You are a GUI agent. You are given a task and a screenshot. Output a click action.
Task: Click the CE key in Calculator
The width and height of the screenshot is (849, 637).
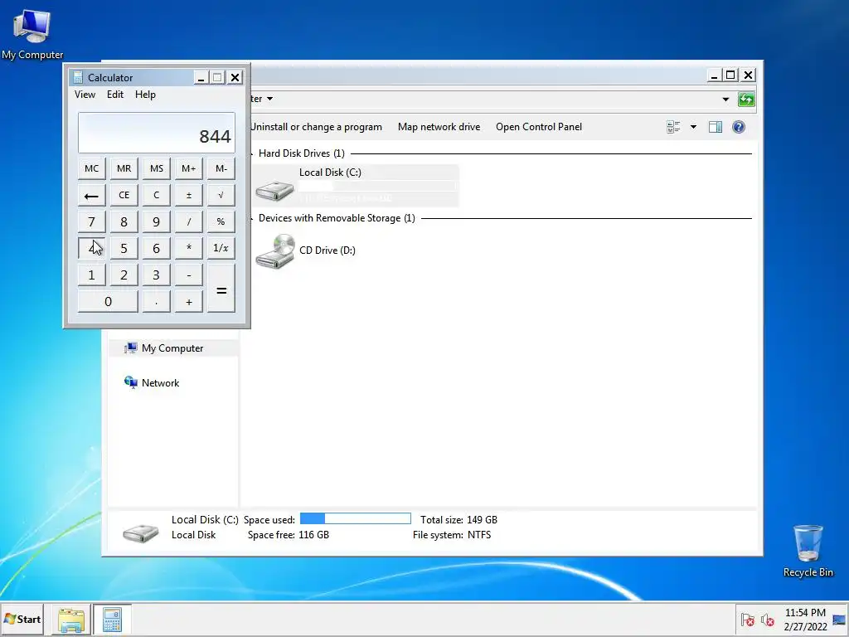(124, 196)
